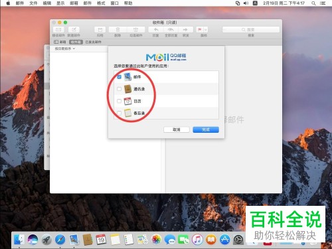Open the sort-by-date dropdown
The width and height of the screenshot is (332, 249).
pyautogui.click(x=65, y=48)
